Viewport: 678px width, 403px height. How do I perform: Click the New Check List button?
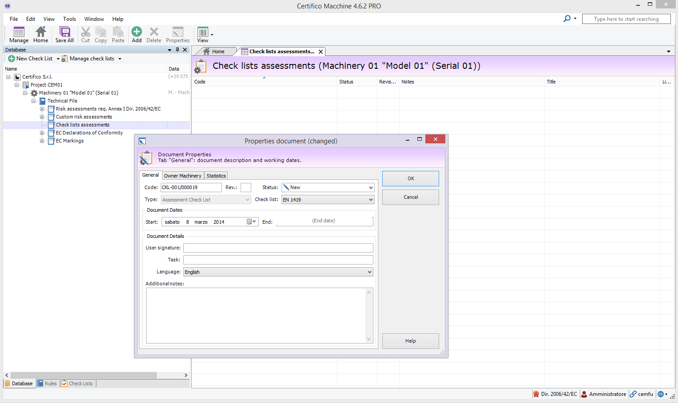coord(31,59)
